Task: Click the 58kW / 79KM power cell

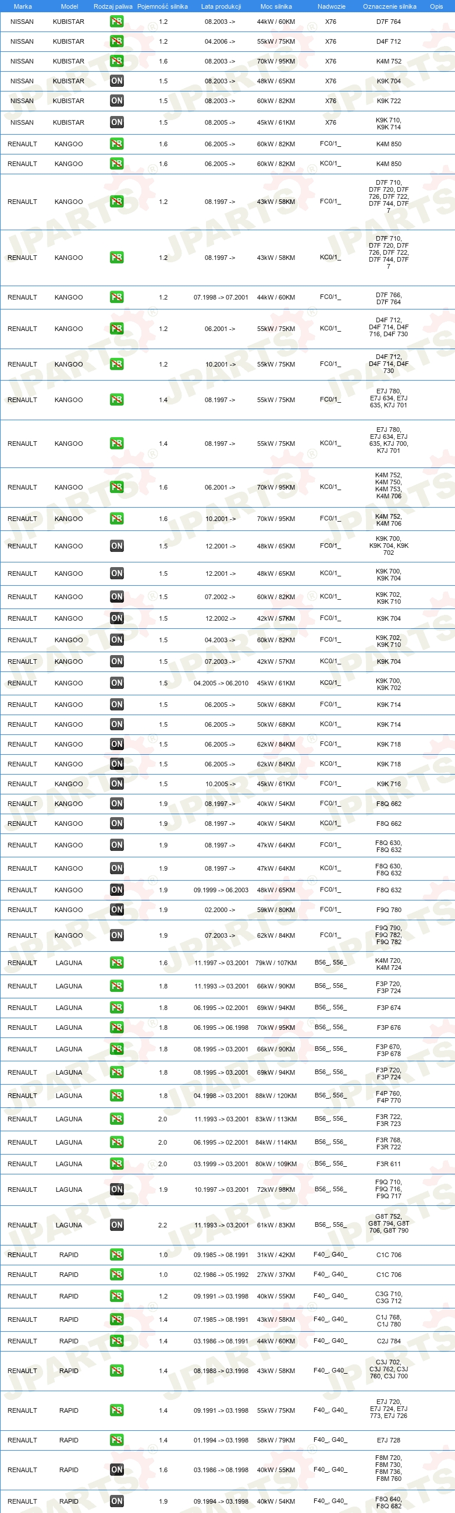Action: coord(276,1440)
